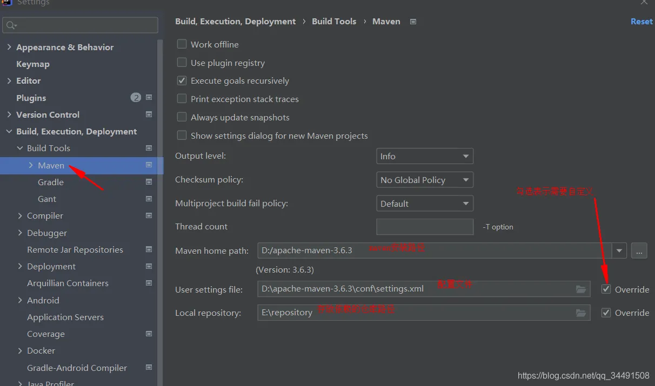Viewport: 655px width, 386px height.
Task: Expand the Compiler node
Action: point(20,215)
